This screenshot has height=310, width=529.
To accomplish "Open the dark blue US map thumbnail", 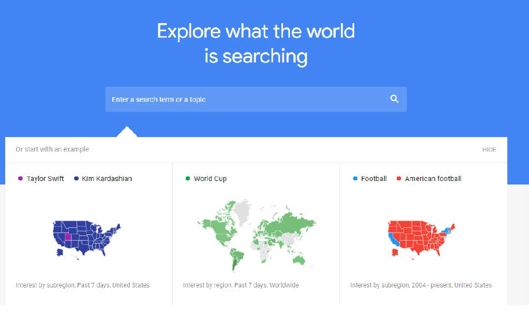I will coord(86,239).
